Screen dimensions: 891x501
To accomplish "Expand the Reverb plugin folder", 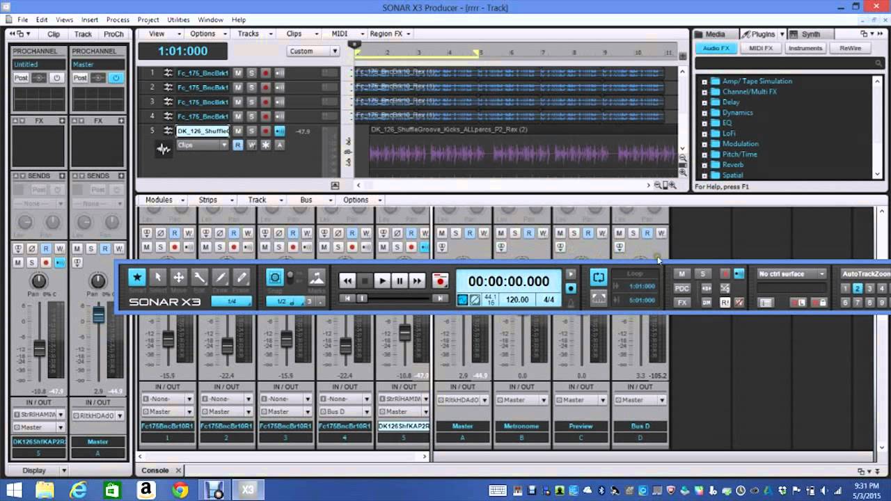I will (704, 165).
